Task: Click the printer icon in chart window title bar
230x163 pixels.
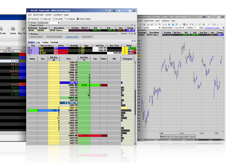Action: (x=200, y=17)
